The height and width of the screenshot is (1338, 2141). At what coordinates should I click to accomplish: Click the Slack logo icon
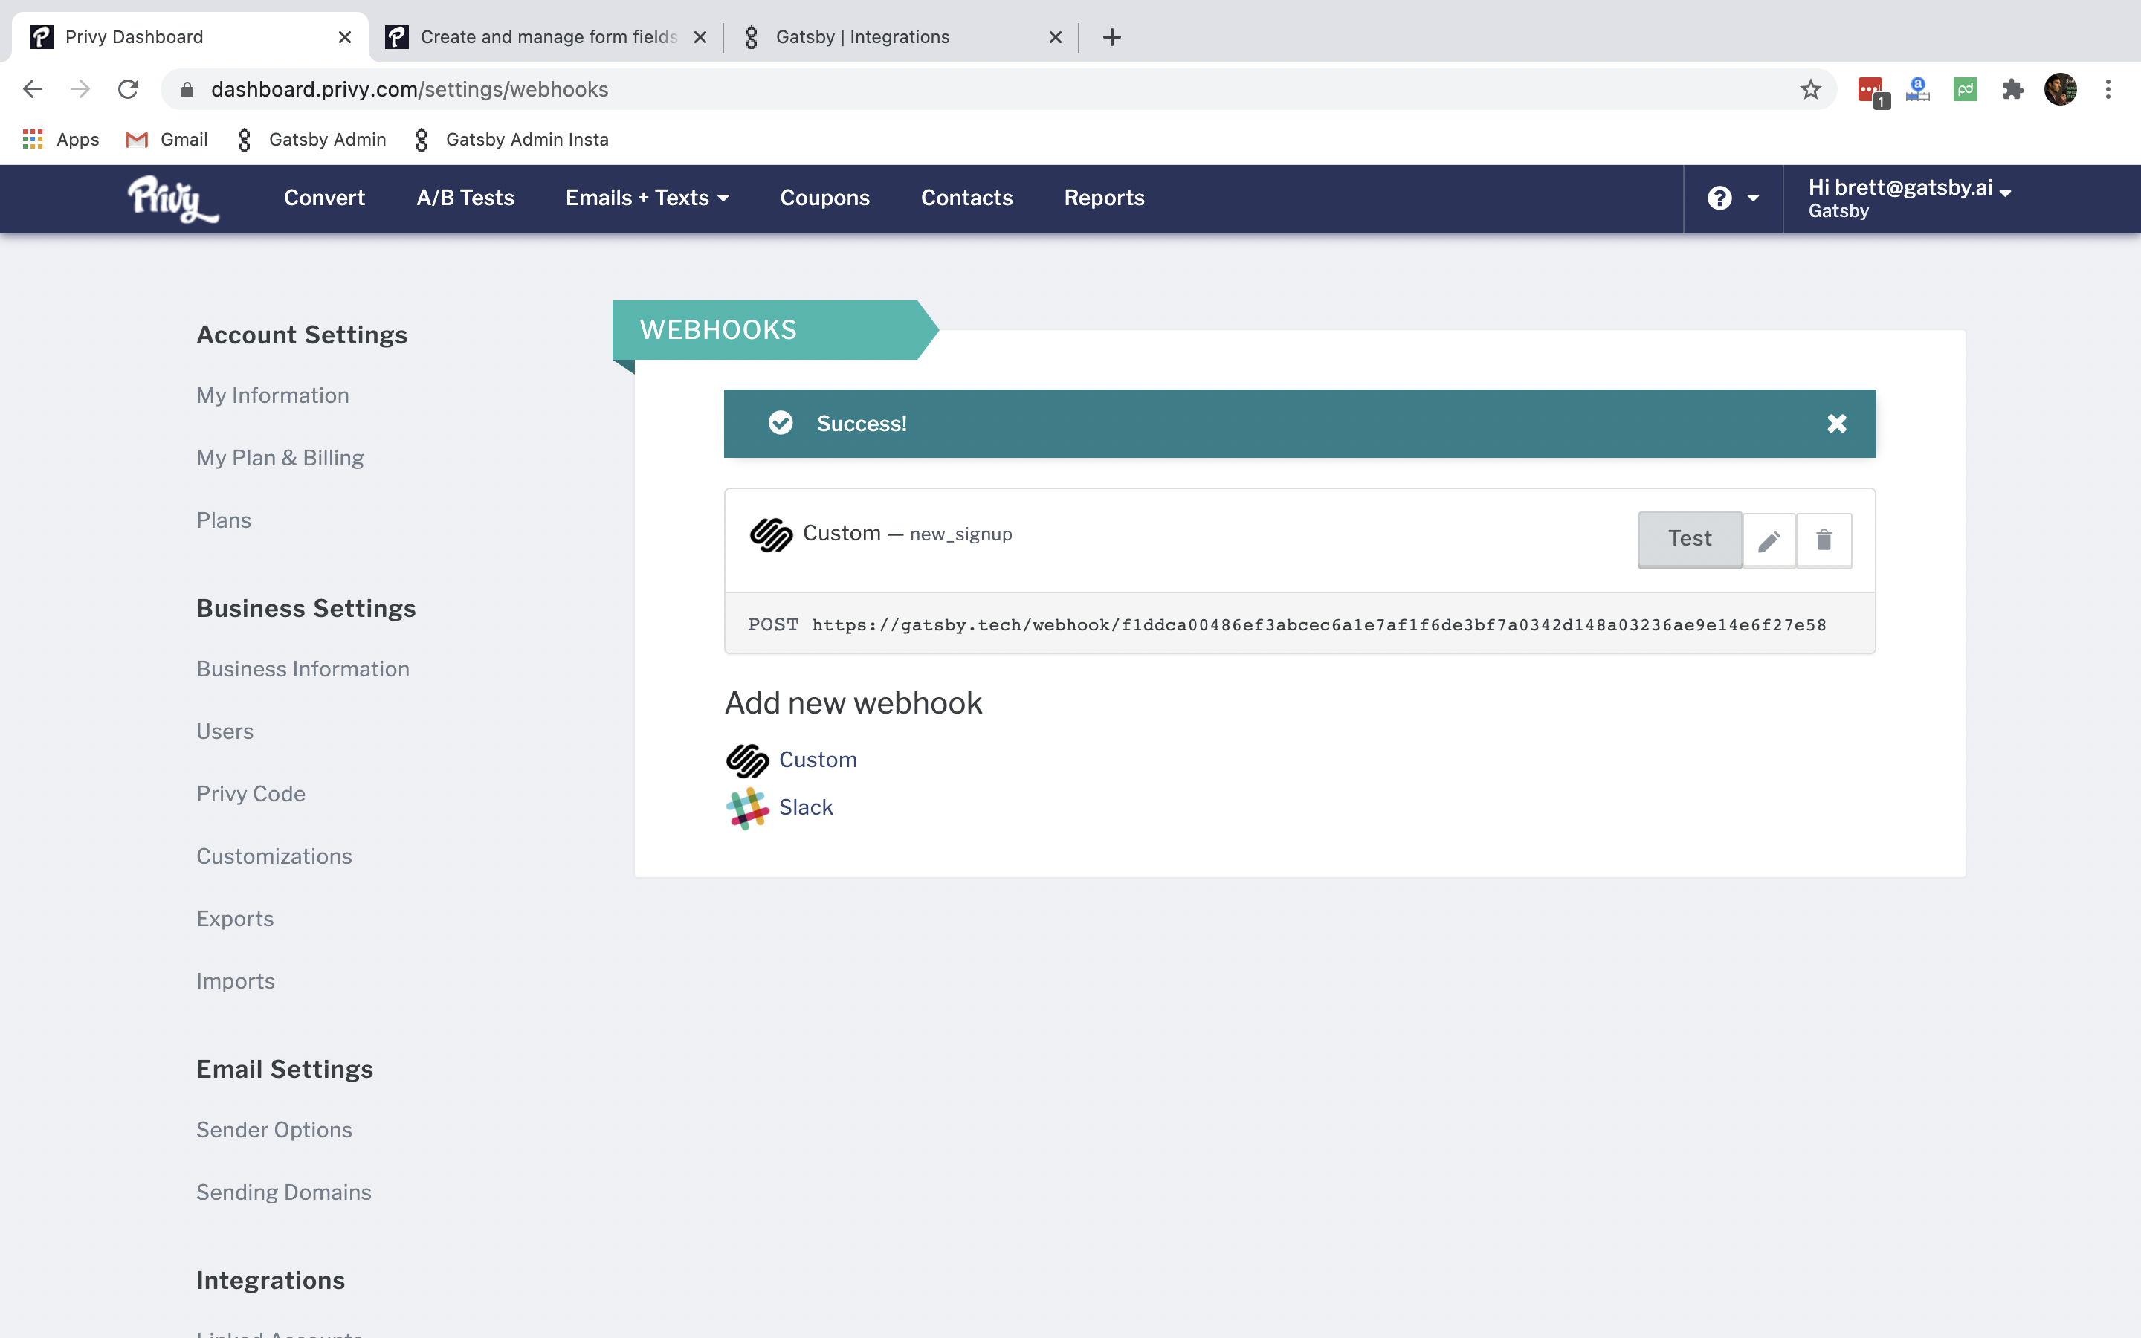pos(748,808)
